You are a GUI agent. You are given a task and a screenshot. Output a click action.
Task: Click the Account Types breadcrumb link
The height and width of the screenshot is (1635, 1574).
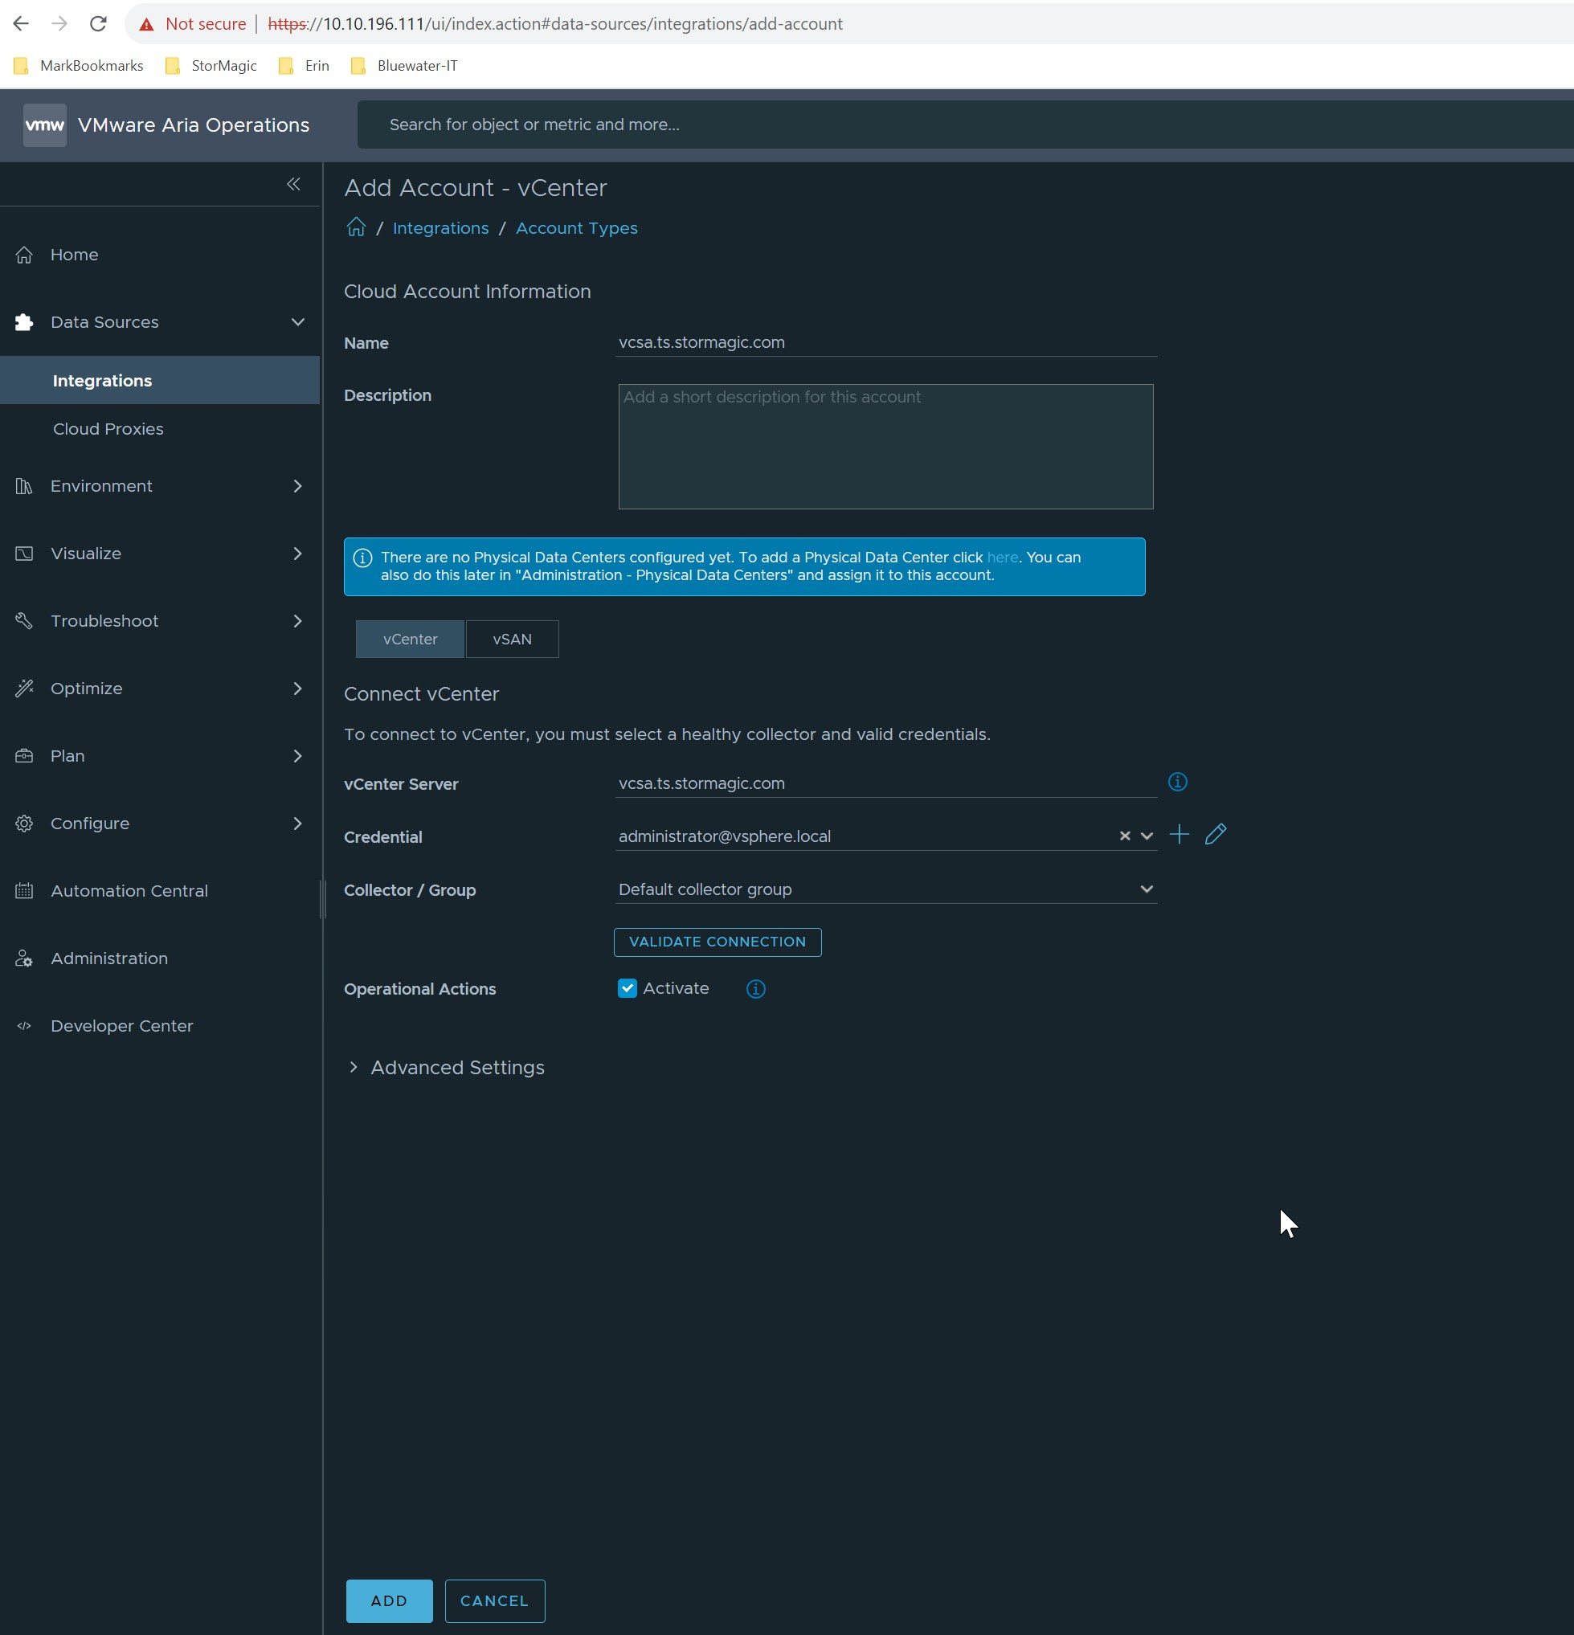tap(576, 227)
